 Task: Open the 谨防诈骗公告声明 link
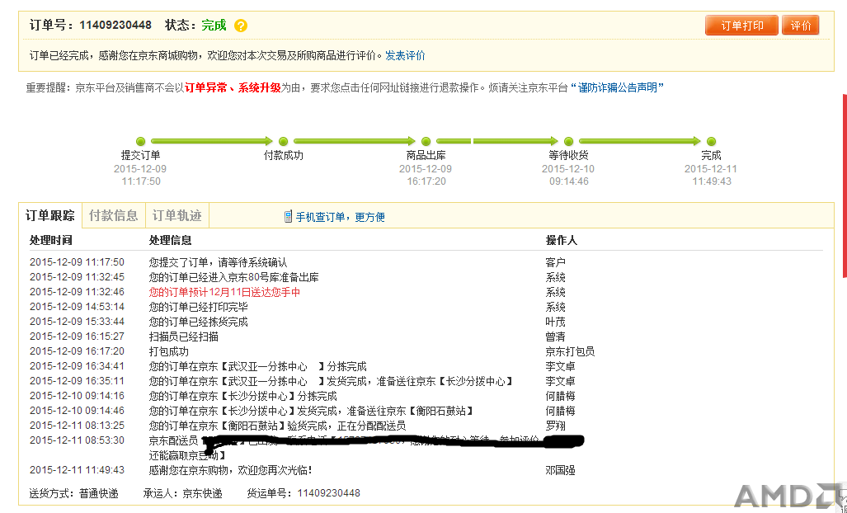[x=617, y=87]
